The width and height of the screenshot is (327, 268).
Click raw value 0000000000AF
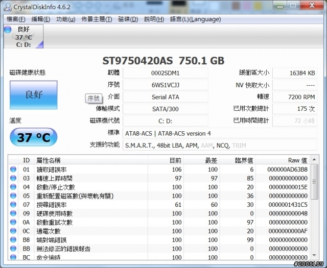(x=288, y=231)
